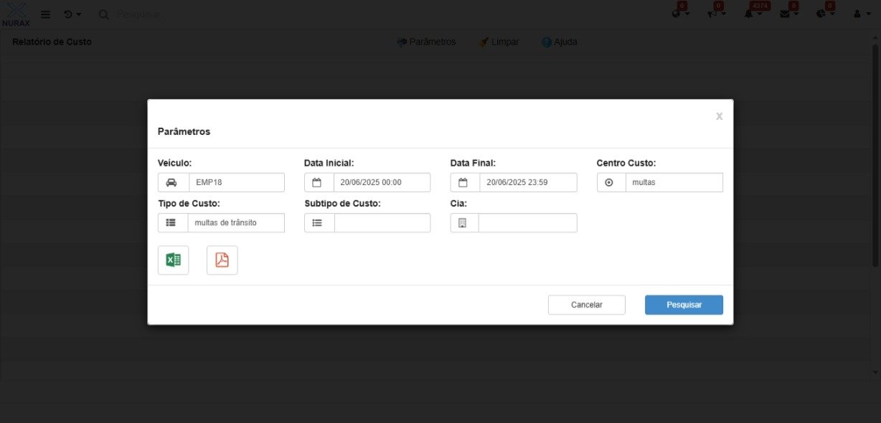Click the empty Cia input field
The height and width of the screenshot is (423, 881).
(527, 223)
